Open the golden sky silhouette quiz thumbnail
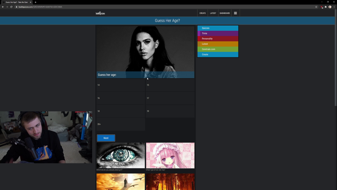337x190 pixels. pos(121,182)
